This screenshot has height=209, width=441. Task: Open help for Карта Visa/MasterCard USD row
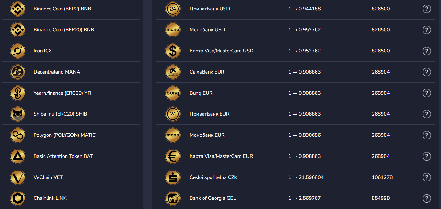427,51
